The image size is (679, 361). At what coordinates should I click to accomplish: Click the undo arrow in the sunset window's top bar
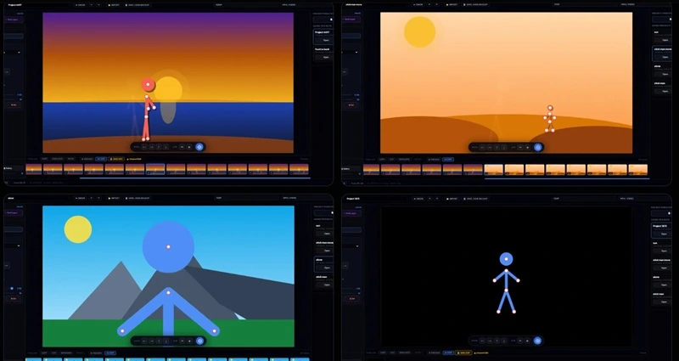tap(92, 5)
